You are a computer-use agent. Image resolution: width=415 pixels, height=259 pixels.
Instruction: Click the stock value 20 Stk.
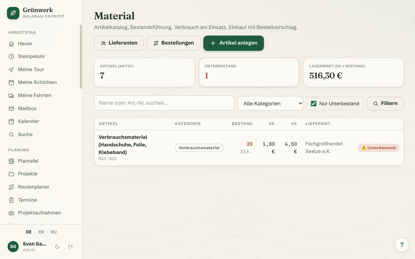coord(247,148)
